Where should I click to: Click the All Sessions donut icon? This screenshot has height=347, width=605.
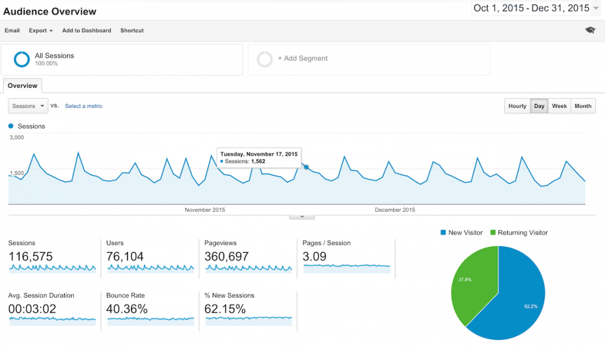[22, 59]
